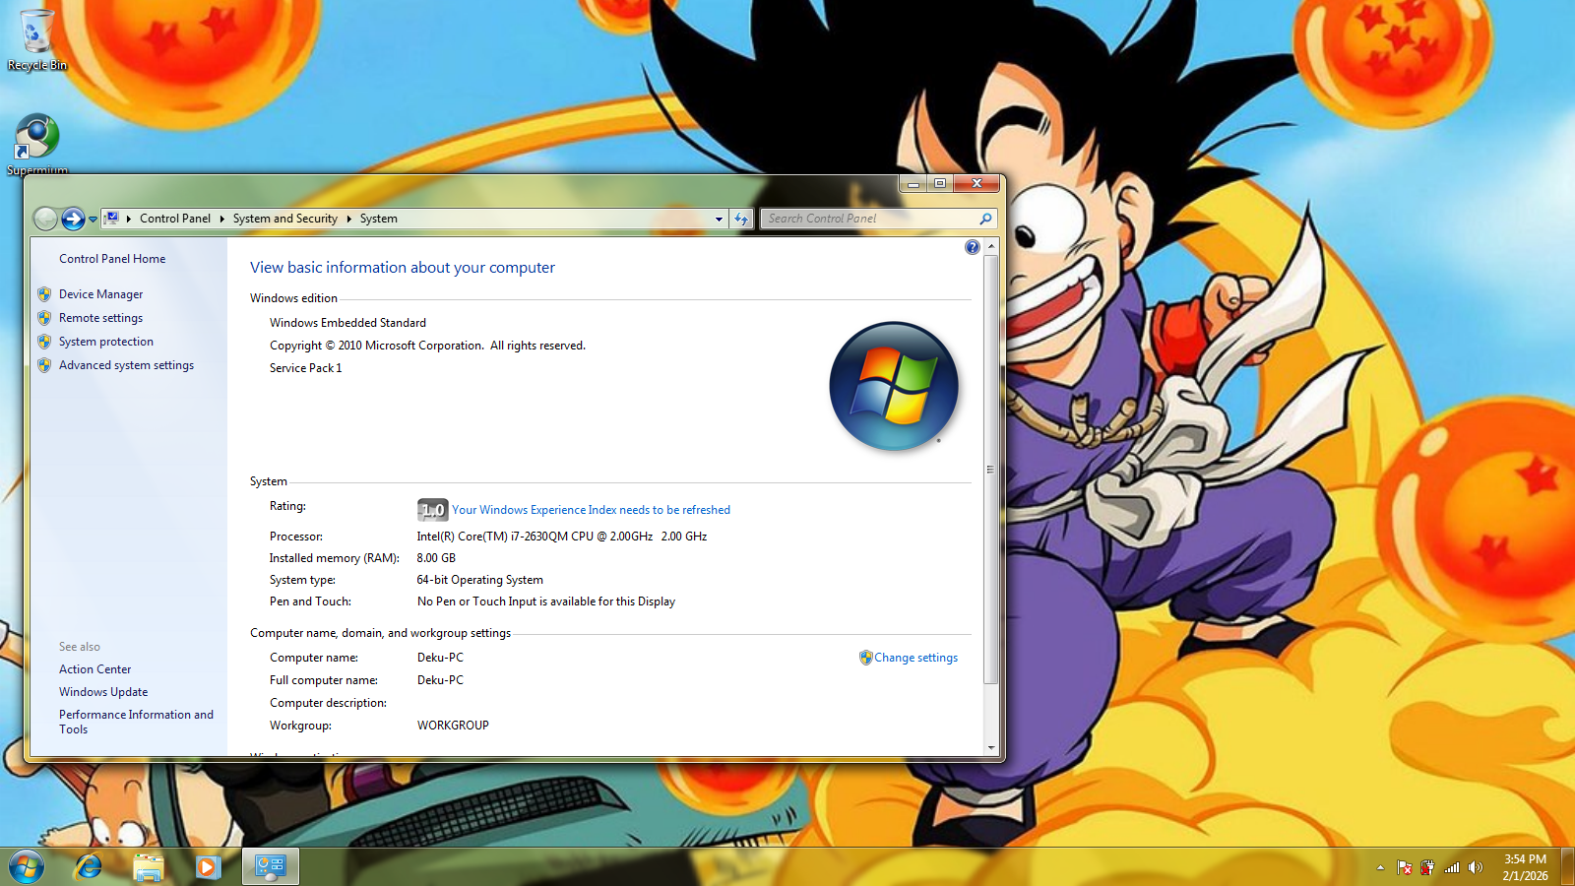Click Change settings link

pos(915,658)
